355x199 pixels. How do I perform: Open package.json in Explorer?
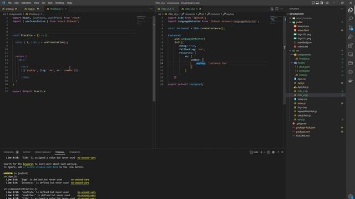[303, 132]
